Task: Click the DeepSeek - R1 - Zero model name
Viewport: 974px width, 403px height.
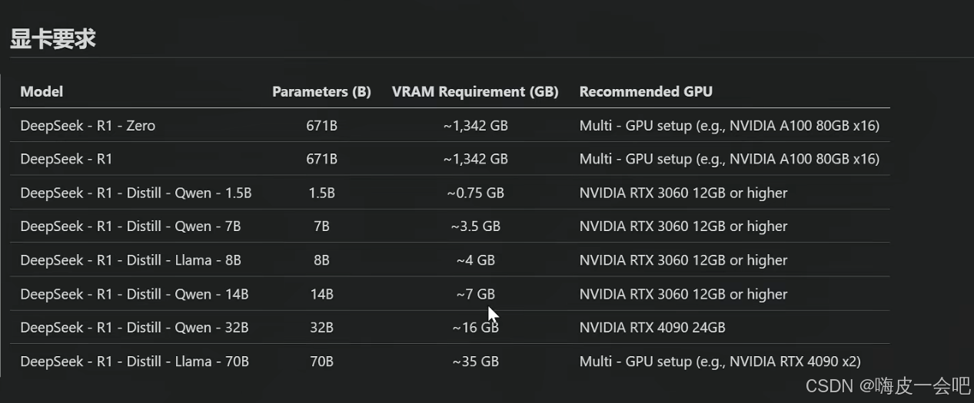Action: pos(88,125)
